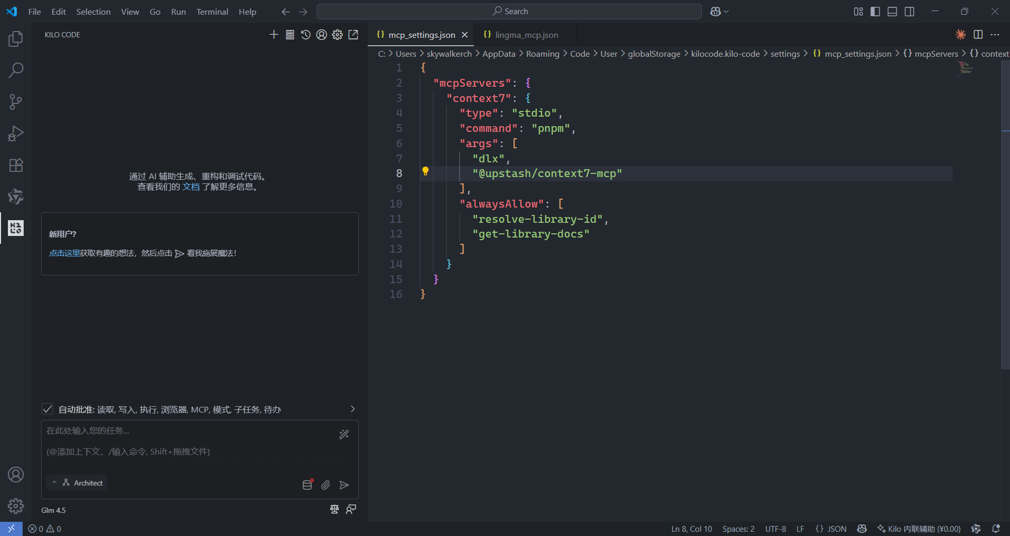Open the 文档 documentation link
Viewport: 1010px width, 536px height.
tap(191, 187)
